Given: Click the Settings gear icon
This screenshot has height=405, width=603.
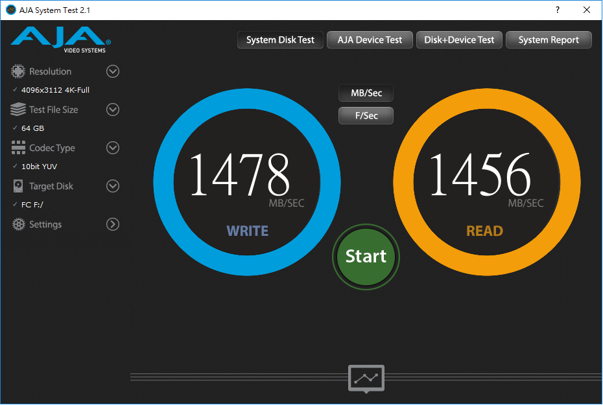Looking at the screenshot, I should [18, 224].
